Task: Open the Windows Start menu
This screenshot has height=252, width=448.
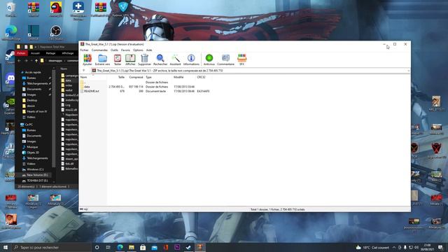Action: pyautogui.click(x=6, y=247)
